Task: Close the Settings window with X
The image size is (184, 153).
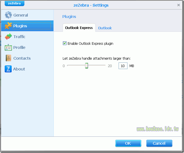Action: (178, 5)
